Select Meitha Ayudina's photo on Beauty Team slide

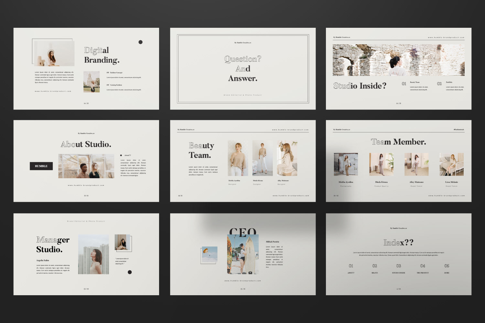(238, 158)
